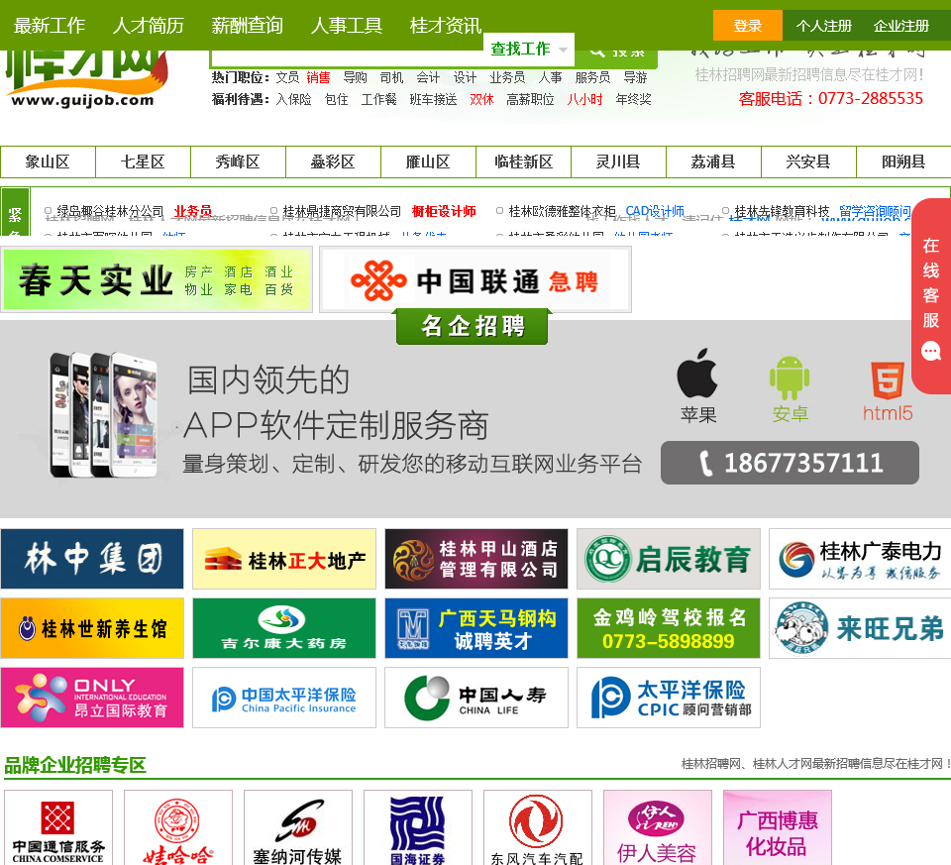This screenshot has width=951, height=865.
Task: Open online customer service chat bubble icon
Action: click(930, 351)
